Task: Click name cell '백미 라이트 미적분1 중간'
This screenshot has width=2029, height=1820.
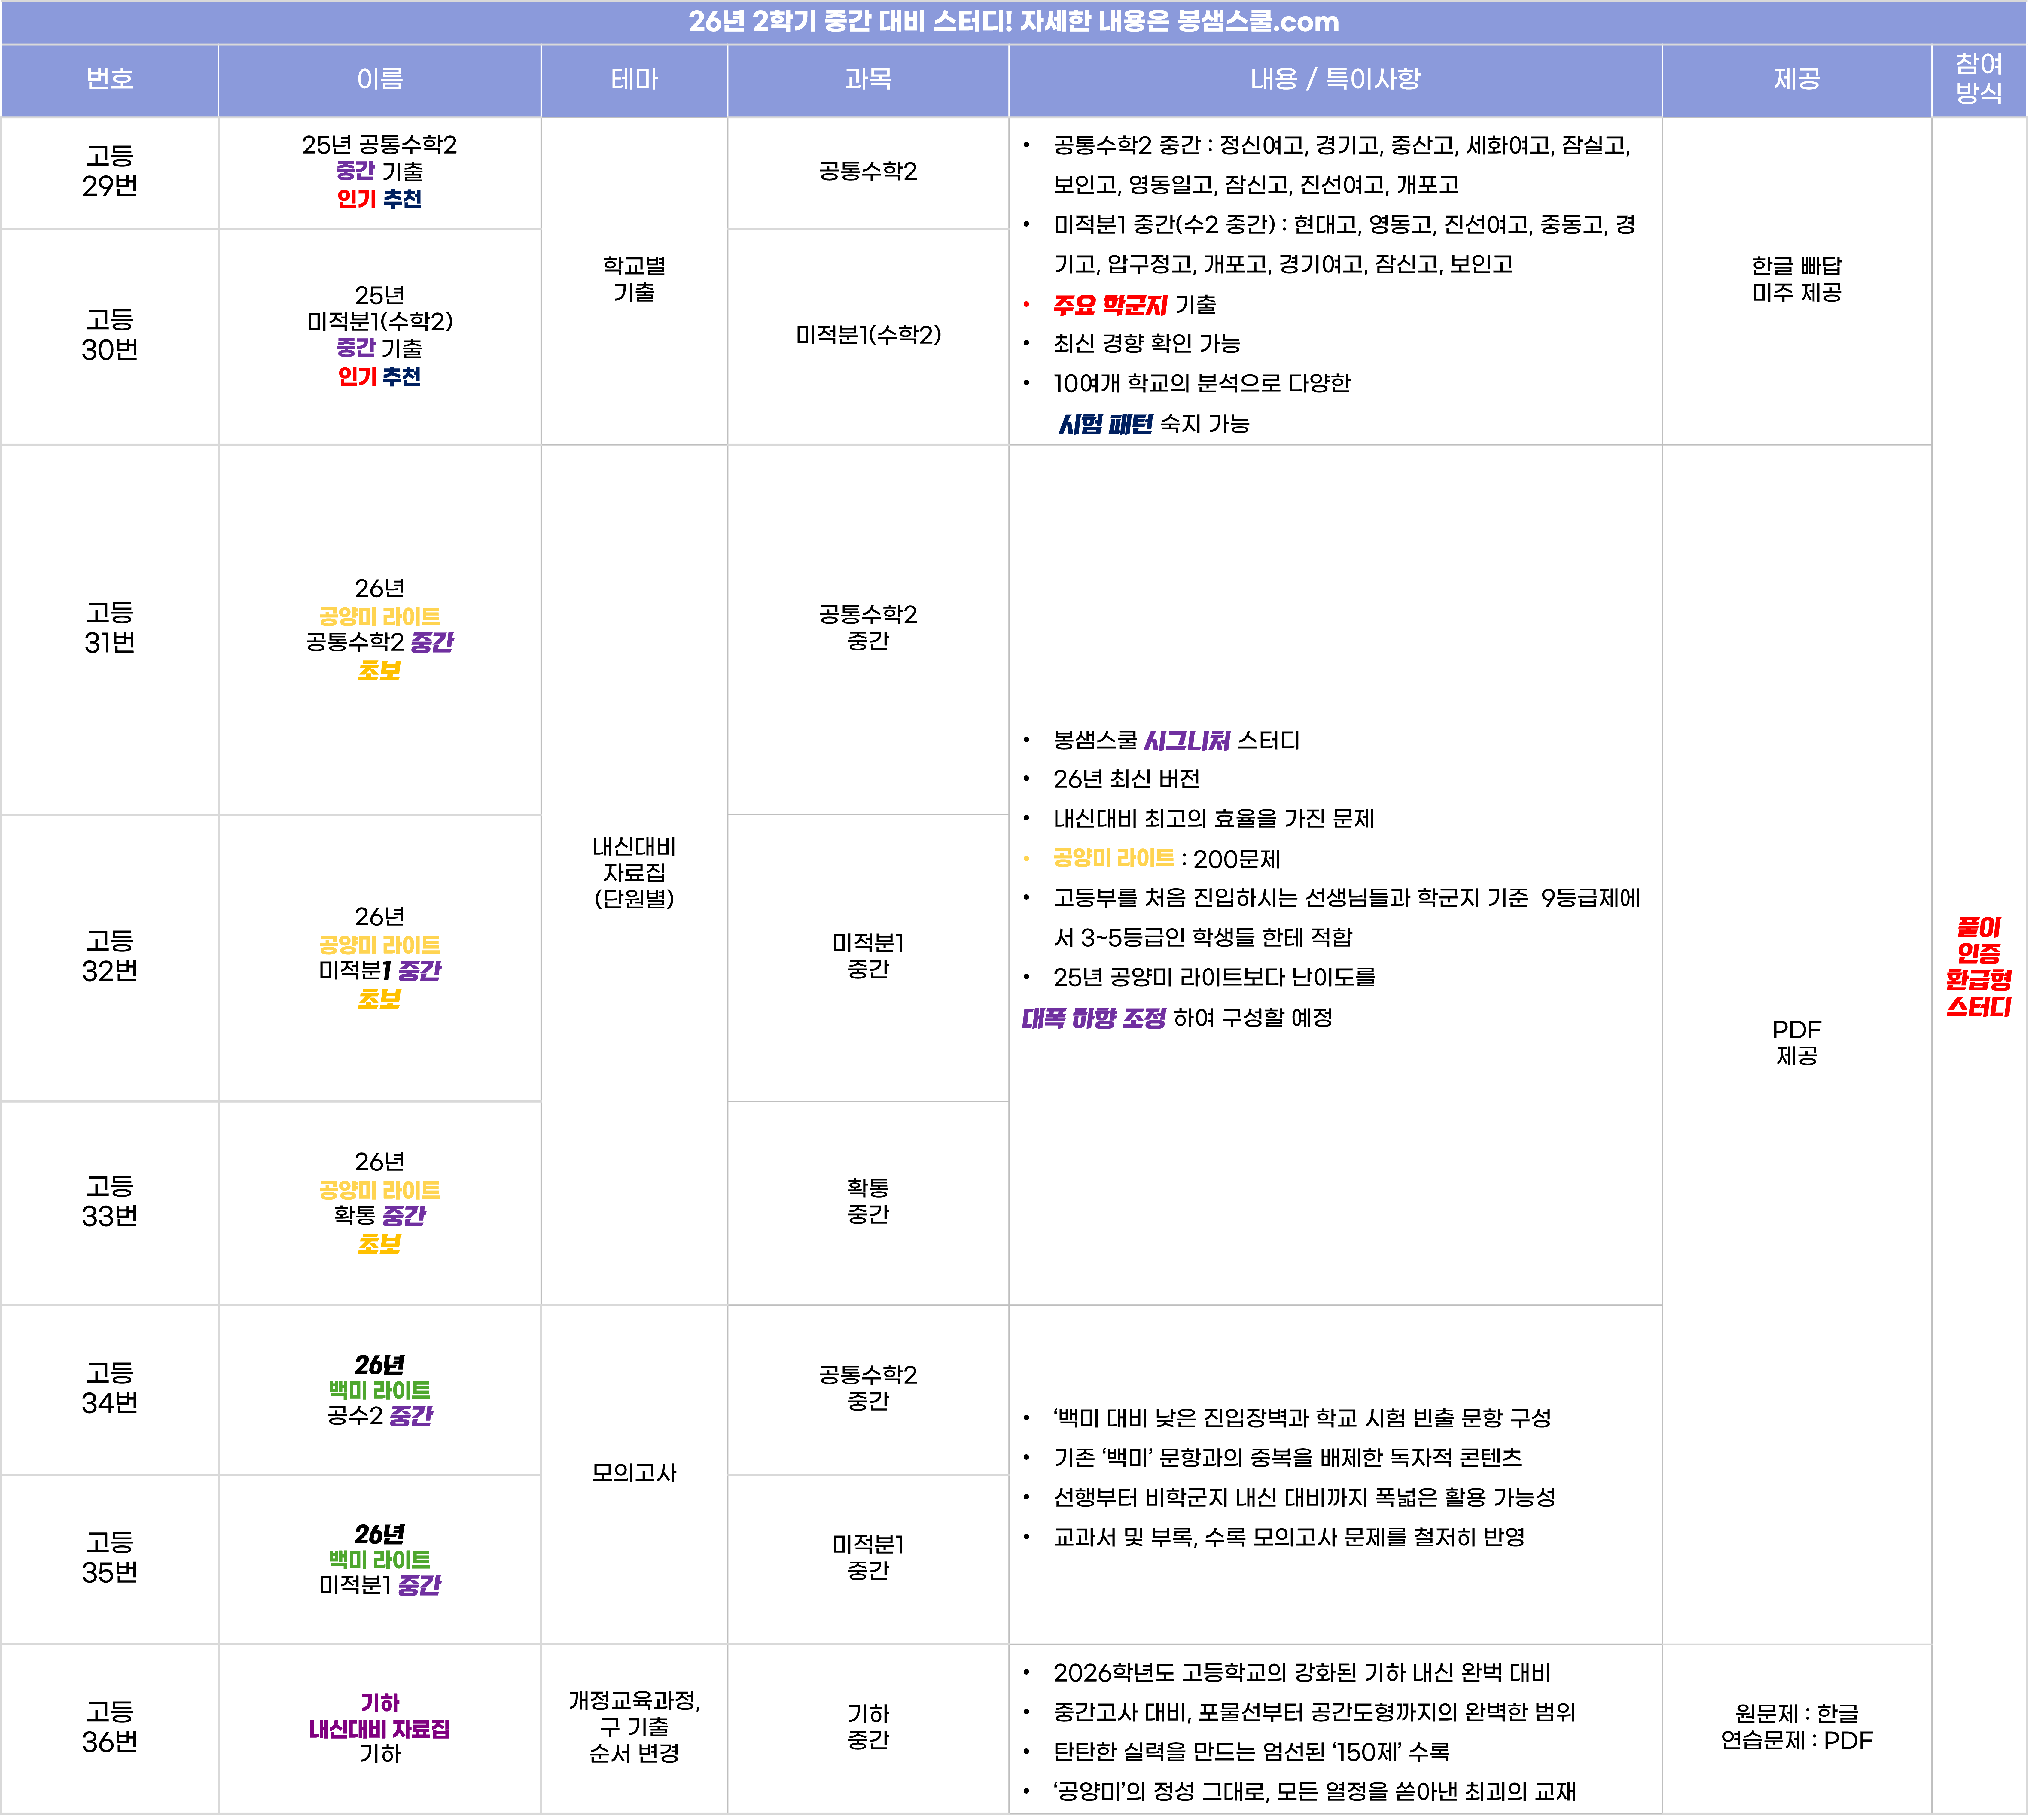Action: tap(380, 1559)
